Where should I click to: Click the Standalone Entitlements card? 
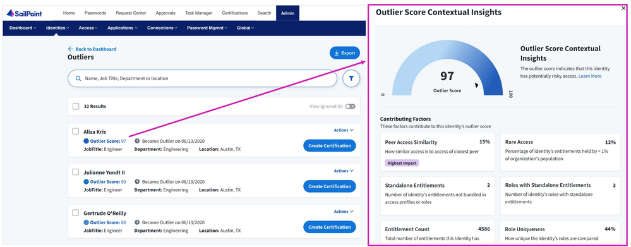[x=438, y=196]
